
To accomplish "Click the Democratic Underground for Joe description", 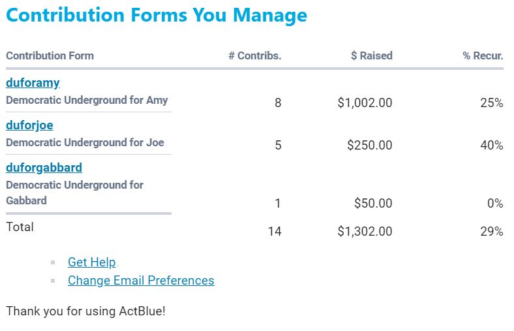I will [x=85, y=143].
